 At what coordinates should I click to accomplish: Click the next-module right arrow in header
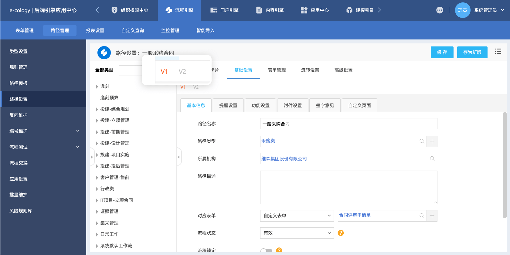[x=379, y=10]
